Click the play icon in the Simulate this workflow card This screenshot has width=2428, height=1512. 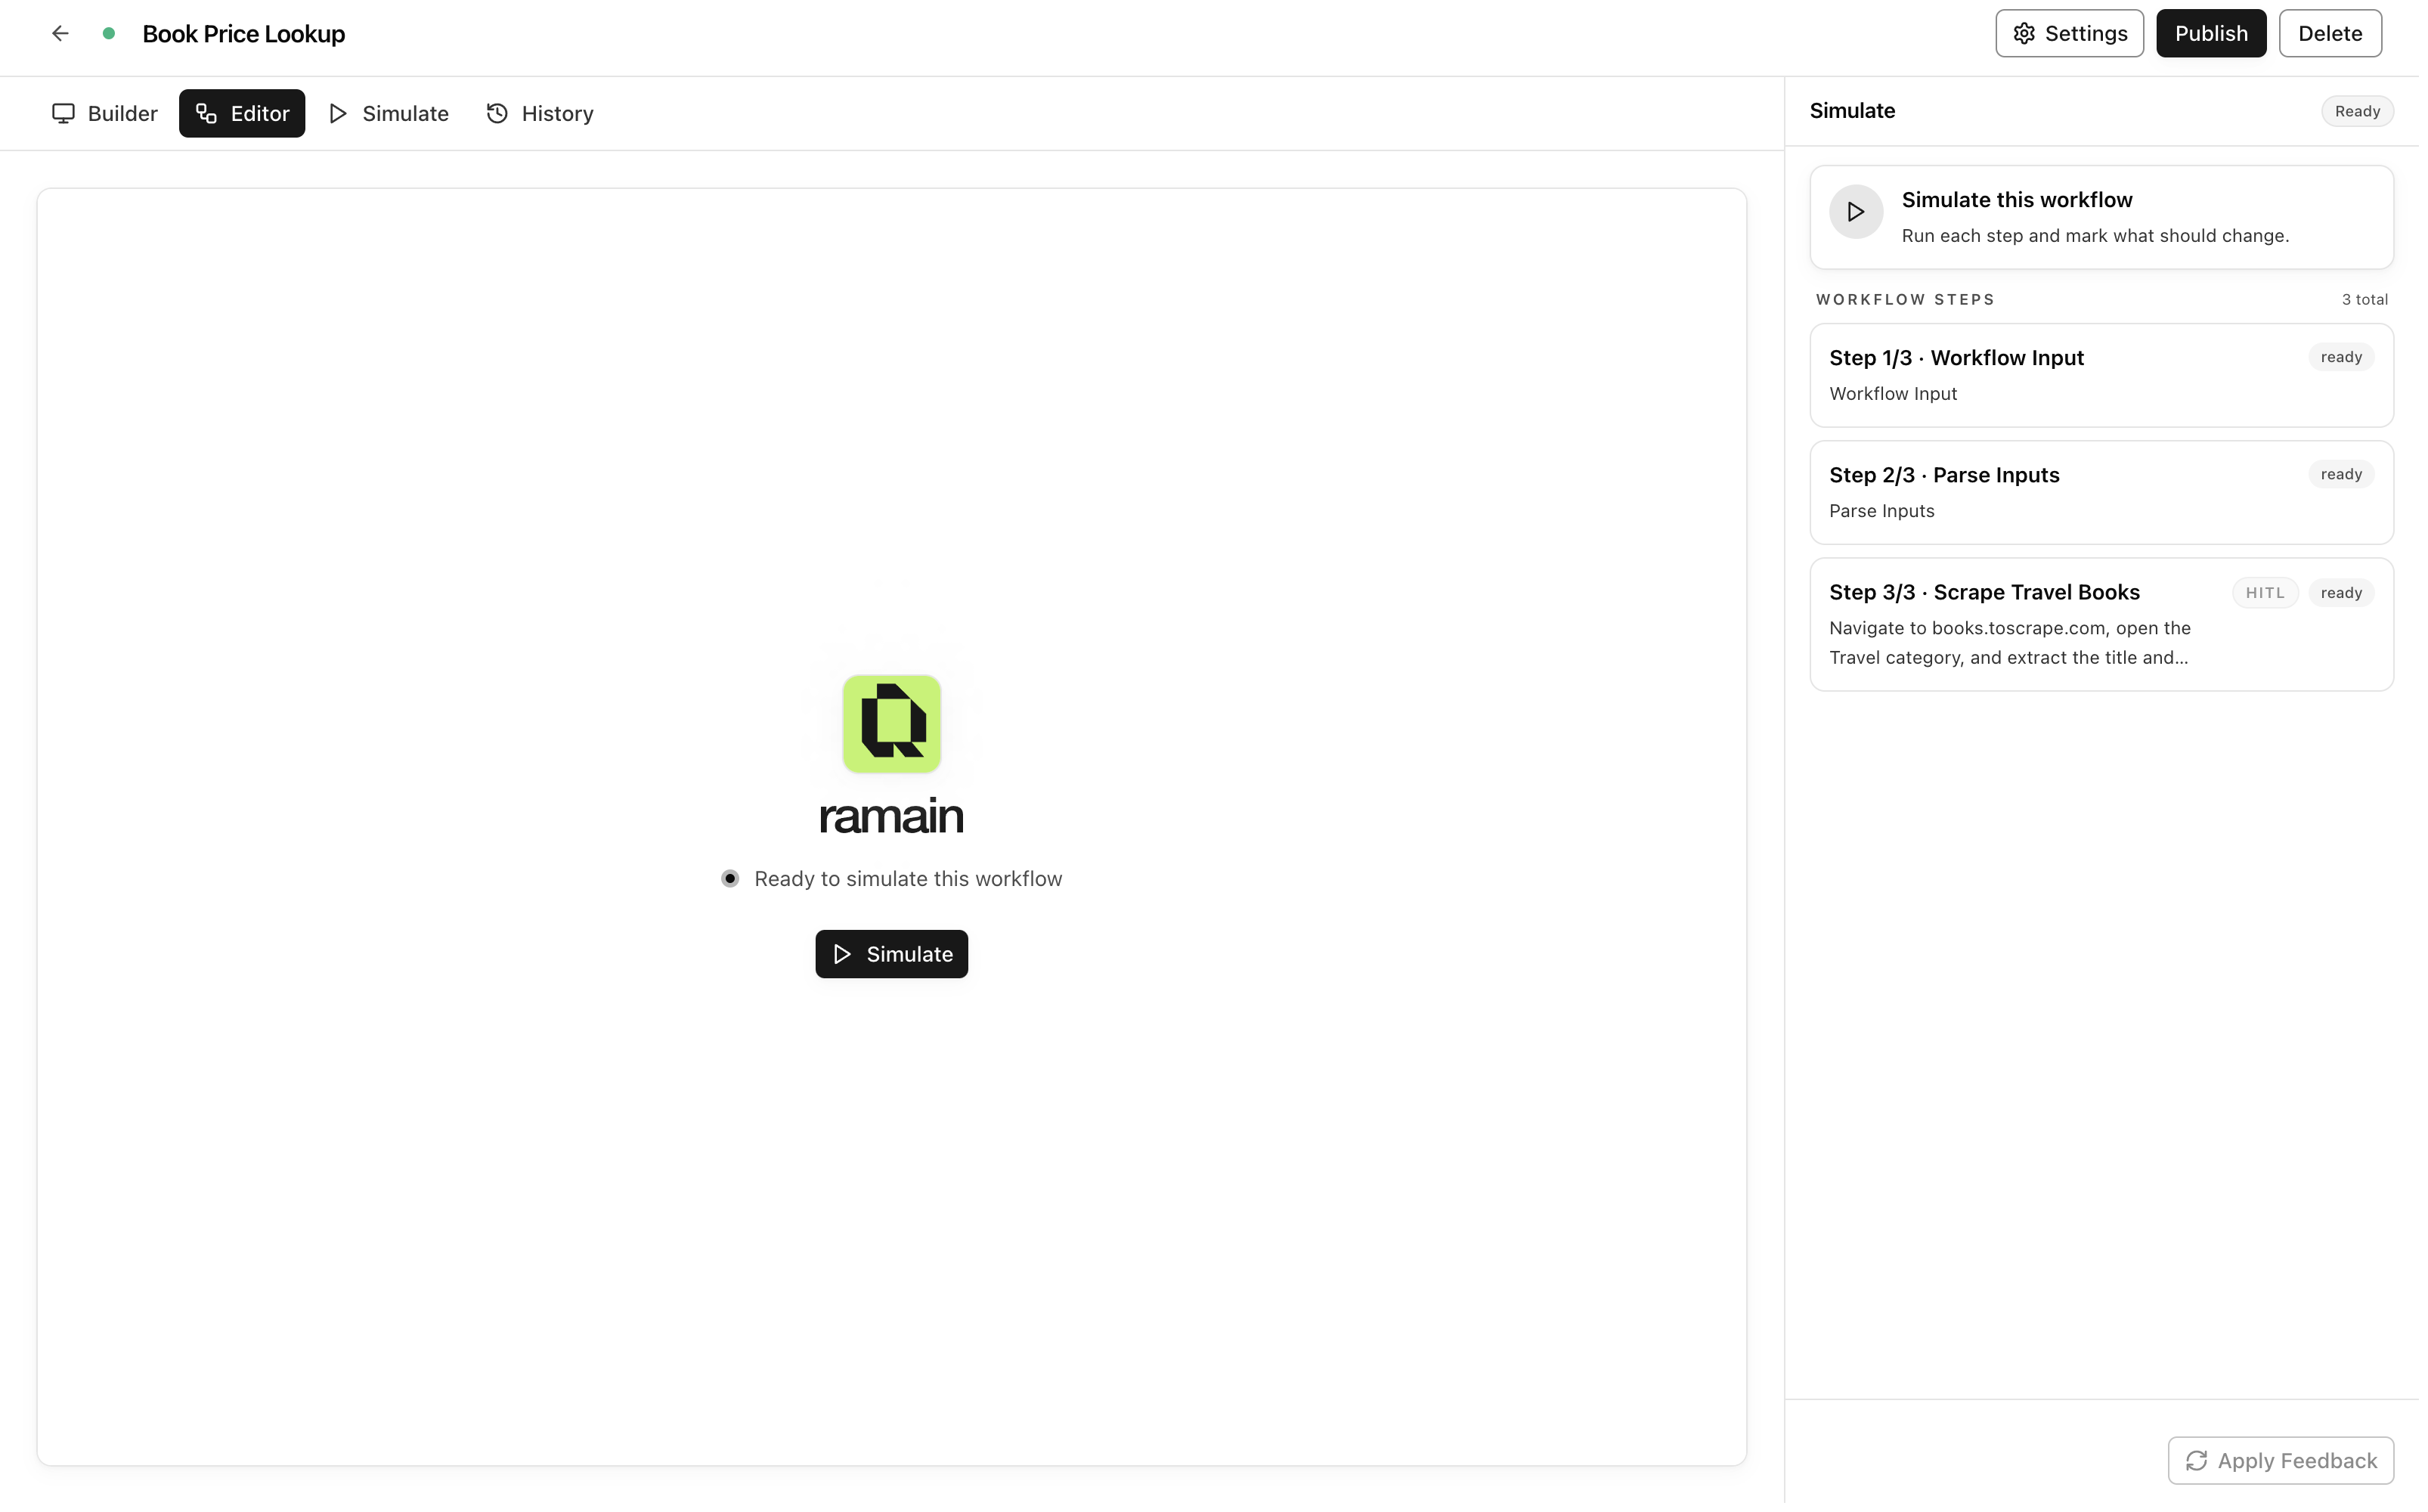click(1863, 213)
